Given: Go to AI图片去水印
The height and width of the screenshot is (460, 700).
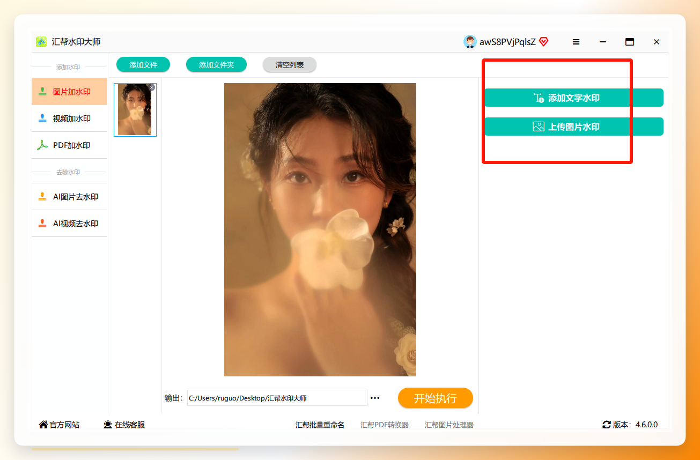Looking at the screenshot, I should pos(70,197).
